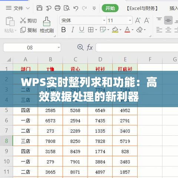The height and width of the screenshot is (178, 178).
Task: Click the magnifier icon beside fx
Action: click(x=80, y=47)
